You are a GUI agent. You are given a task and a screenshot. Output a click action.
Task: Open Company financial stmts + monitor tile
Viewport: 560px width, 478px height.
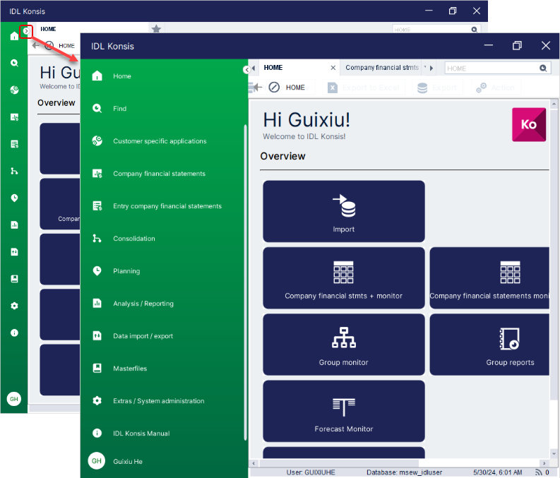coord(344,277)
